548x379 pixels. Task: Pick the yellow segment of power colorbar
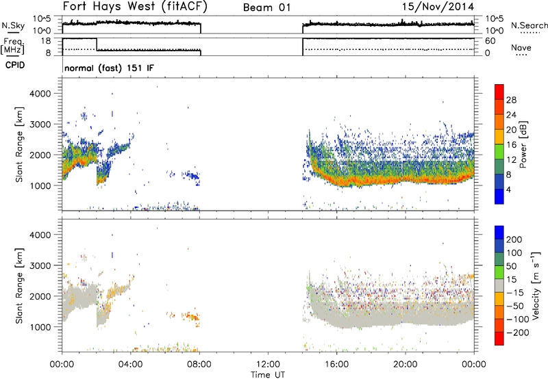point(499,137)
